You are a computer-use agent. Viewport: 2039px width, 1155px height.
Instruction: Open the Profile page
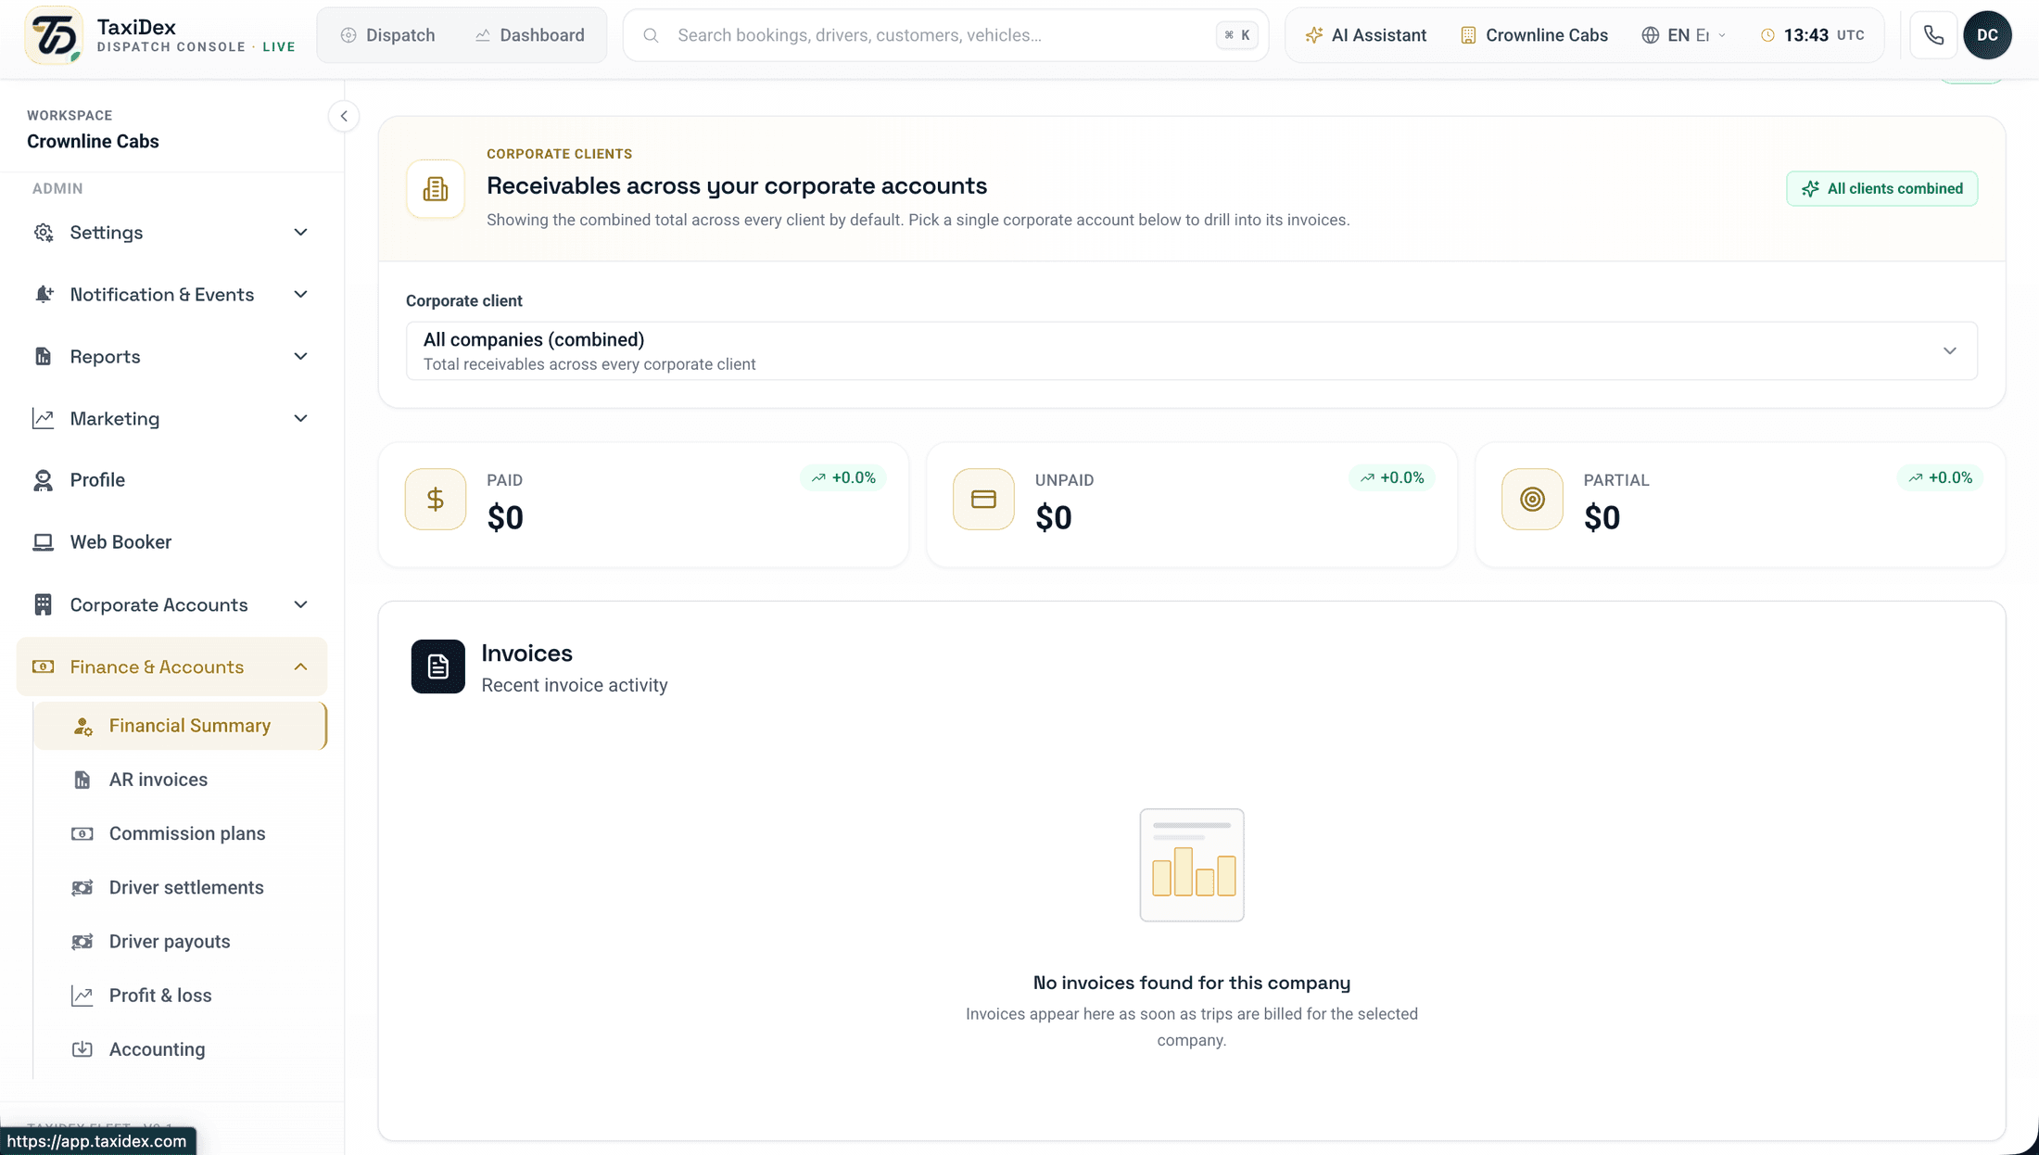click(171, 480)
